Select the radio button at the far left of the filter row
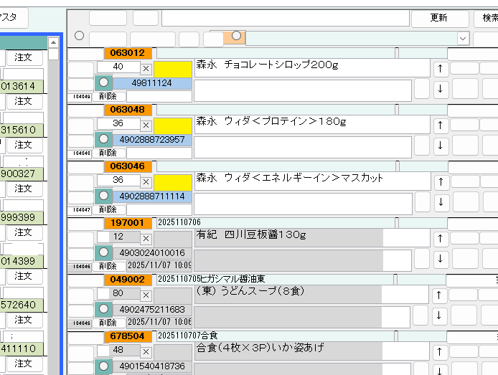The image size is (498, 375). tap(79, 36)
